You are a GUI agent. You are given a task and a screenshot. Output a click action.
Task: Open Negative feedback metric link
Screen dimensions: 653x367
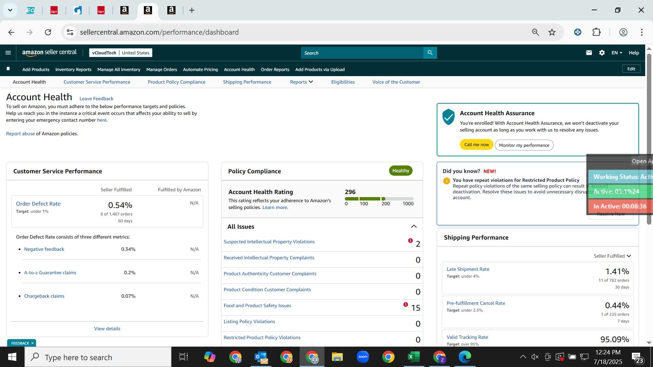coord(44,249)
